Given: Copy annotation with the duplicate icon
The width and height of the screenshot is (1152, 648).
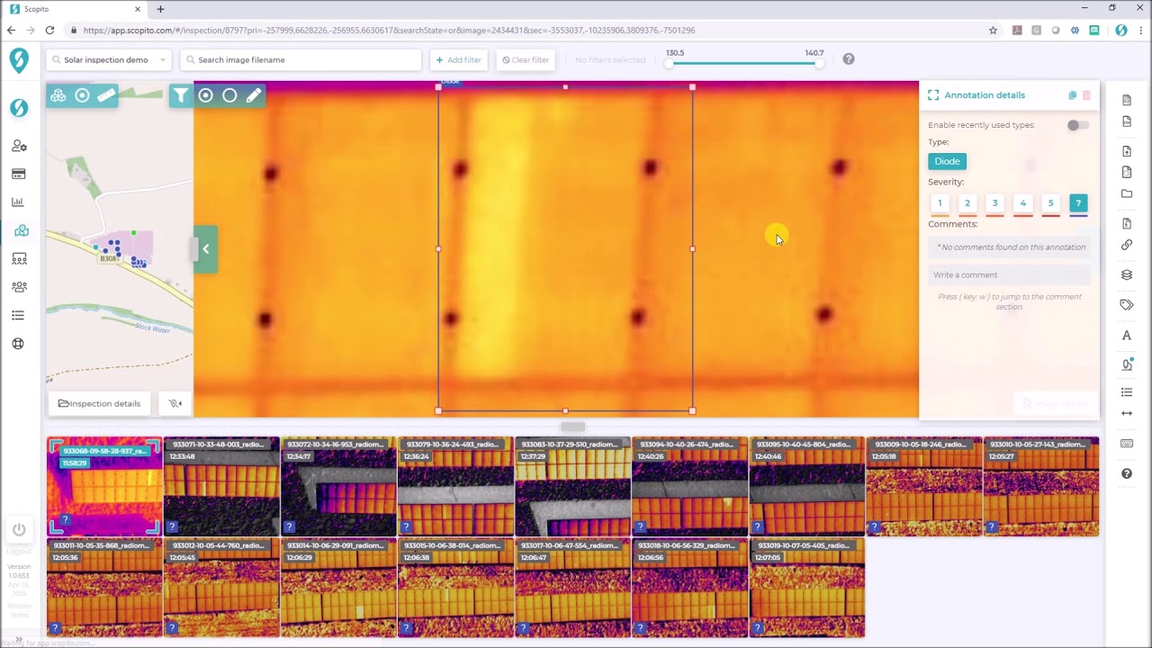Looking at the screenshot, I should click(1073, 95).
